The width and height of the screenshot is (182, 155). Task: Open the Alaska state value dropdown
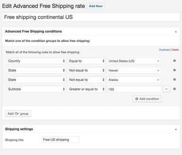tap(134, 80)
